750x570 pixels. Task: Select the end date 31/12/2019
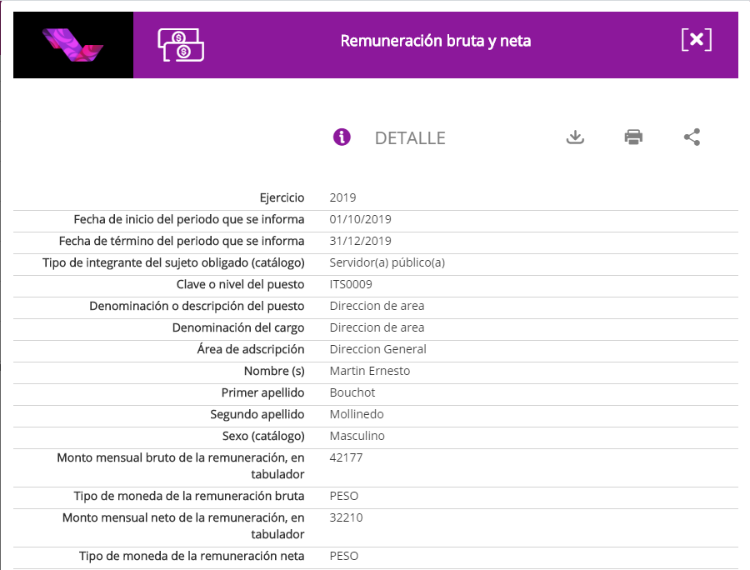pos(360,241)
